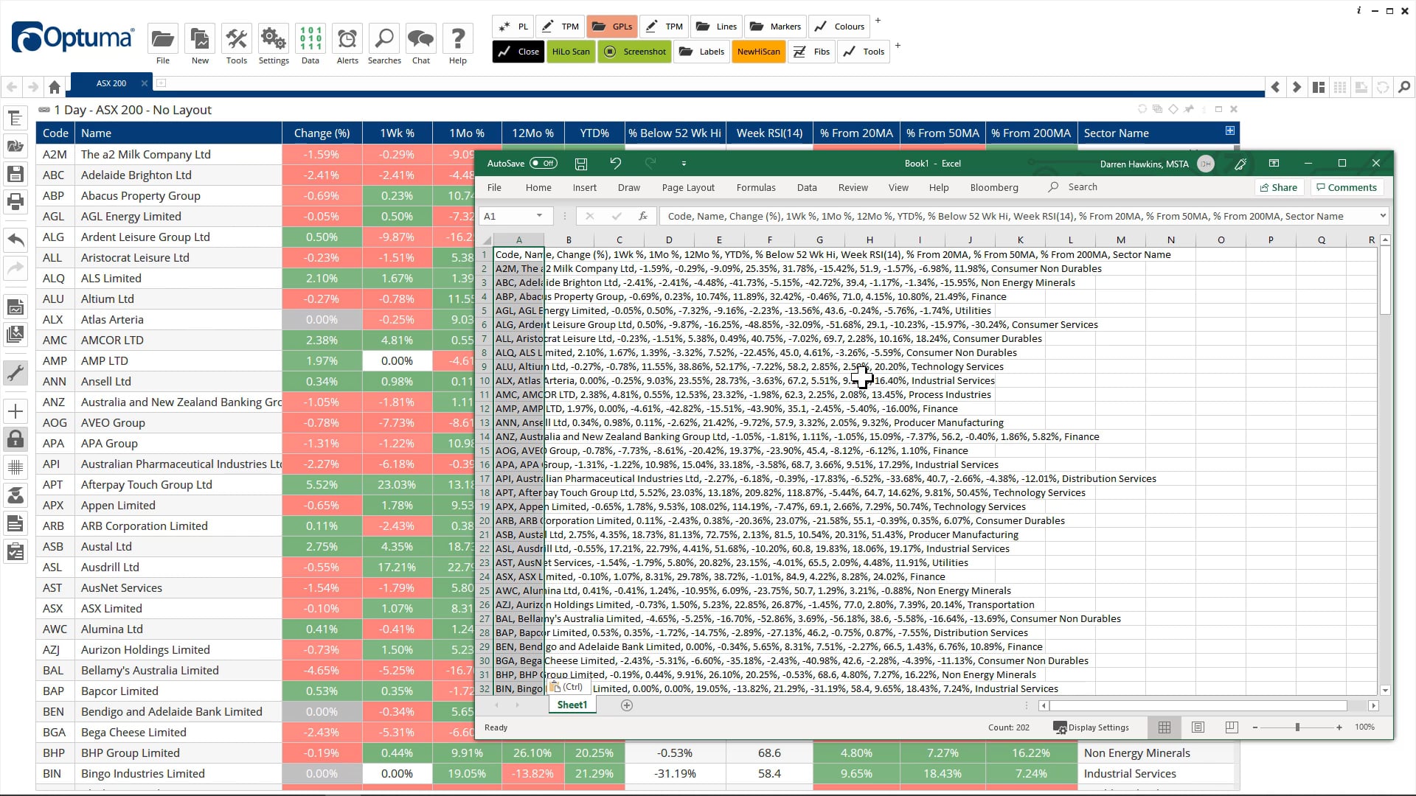
Task: Add a new Excel sheet
Action: pyautogui.click(x=627, y=705)
